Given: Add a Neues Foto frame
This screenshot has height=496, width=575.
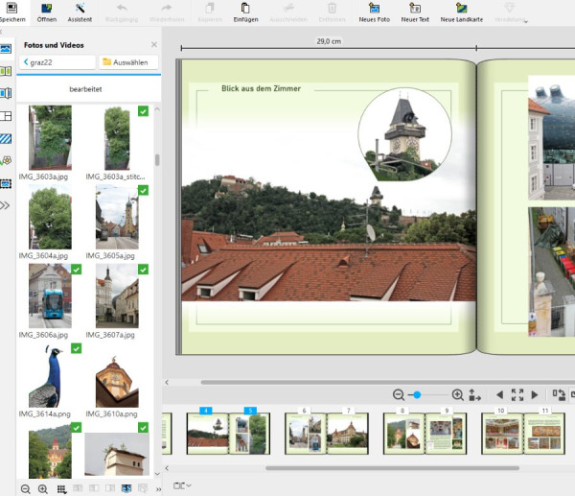Looking at the screenshot, I should point(374,9).
